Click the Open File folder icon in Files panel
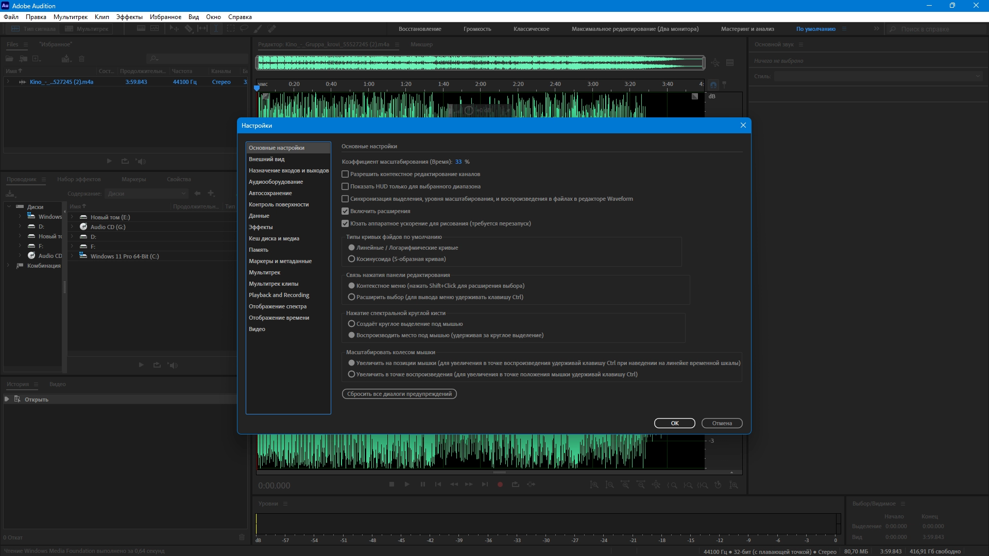The image size is (989, 556). tap(9, 59)
